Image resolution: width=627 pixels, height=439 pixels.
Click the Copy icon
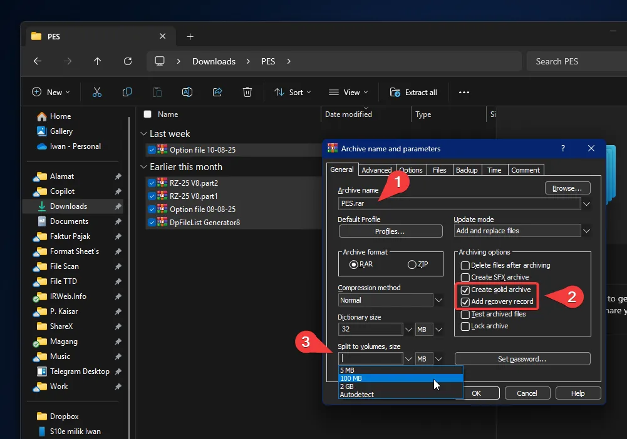tap(127, 92)
